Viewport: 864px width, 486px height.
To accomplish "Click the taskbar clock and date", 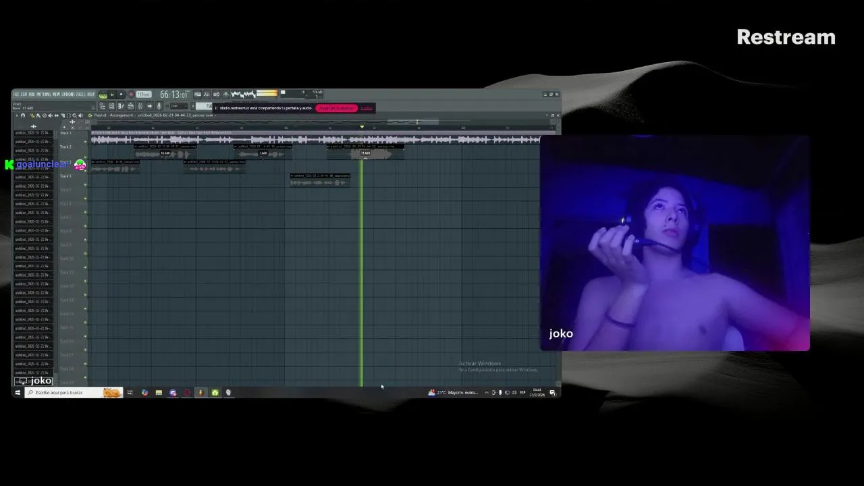I will click(537, 392).
